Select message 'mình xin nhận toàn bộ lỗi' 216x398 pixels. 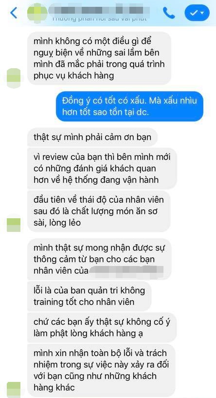click(x=101, y=370)
